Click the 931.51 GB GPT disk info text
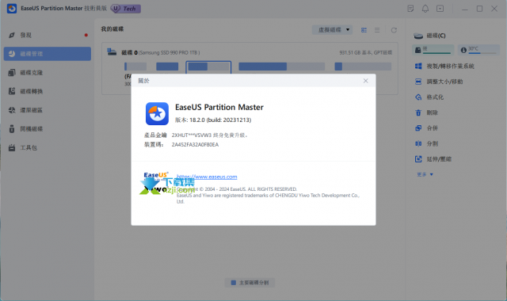The width and height of the screenshot is (507, 301). (x=366, y=52)
